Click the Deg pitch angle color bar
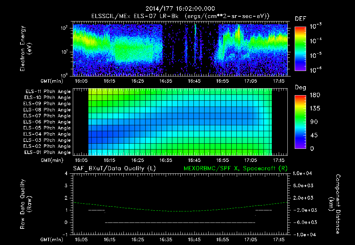 click(x=300, y=122)
